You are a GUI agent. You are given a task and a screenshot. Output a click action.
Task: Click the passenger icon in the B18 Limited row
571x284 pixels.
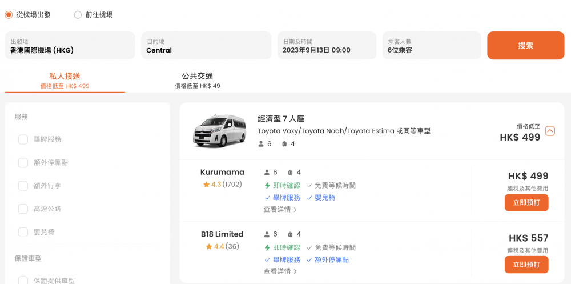(267, 234)
